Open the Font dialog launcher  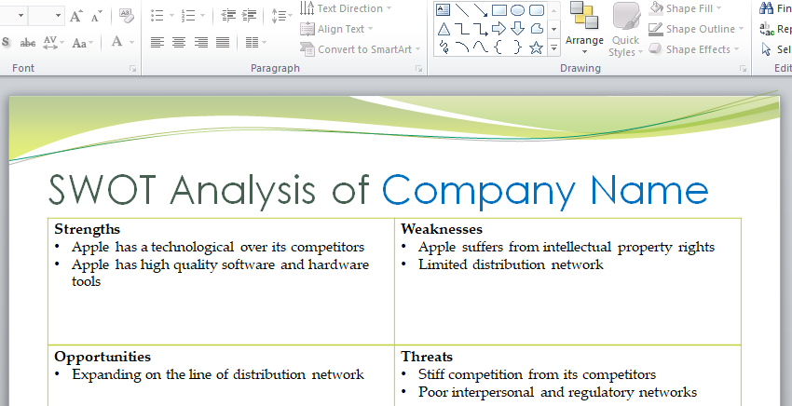click(132, 69)
